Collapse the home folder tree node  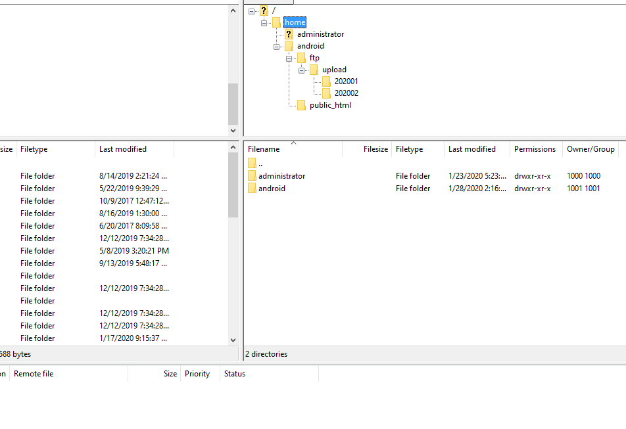pos(264,23)
